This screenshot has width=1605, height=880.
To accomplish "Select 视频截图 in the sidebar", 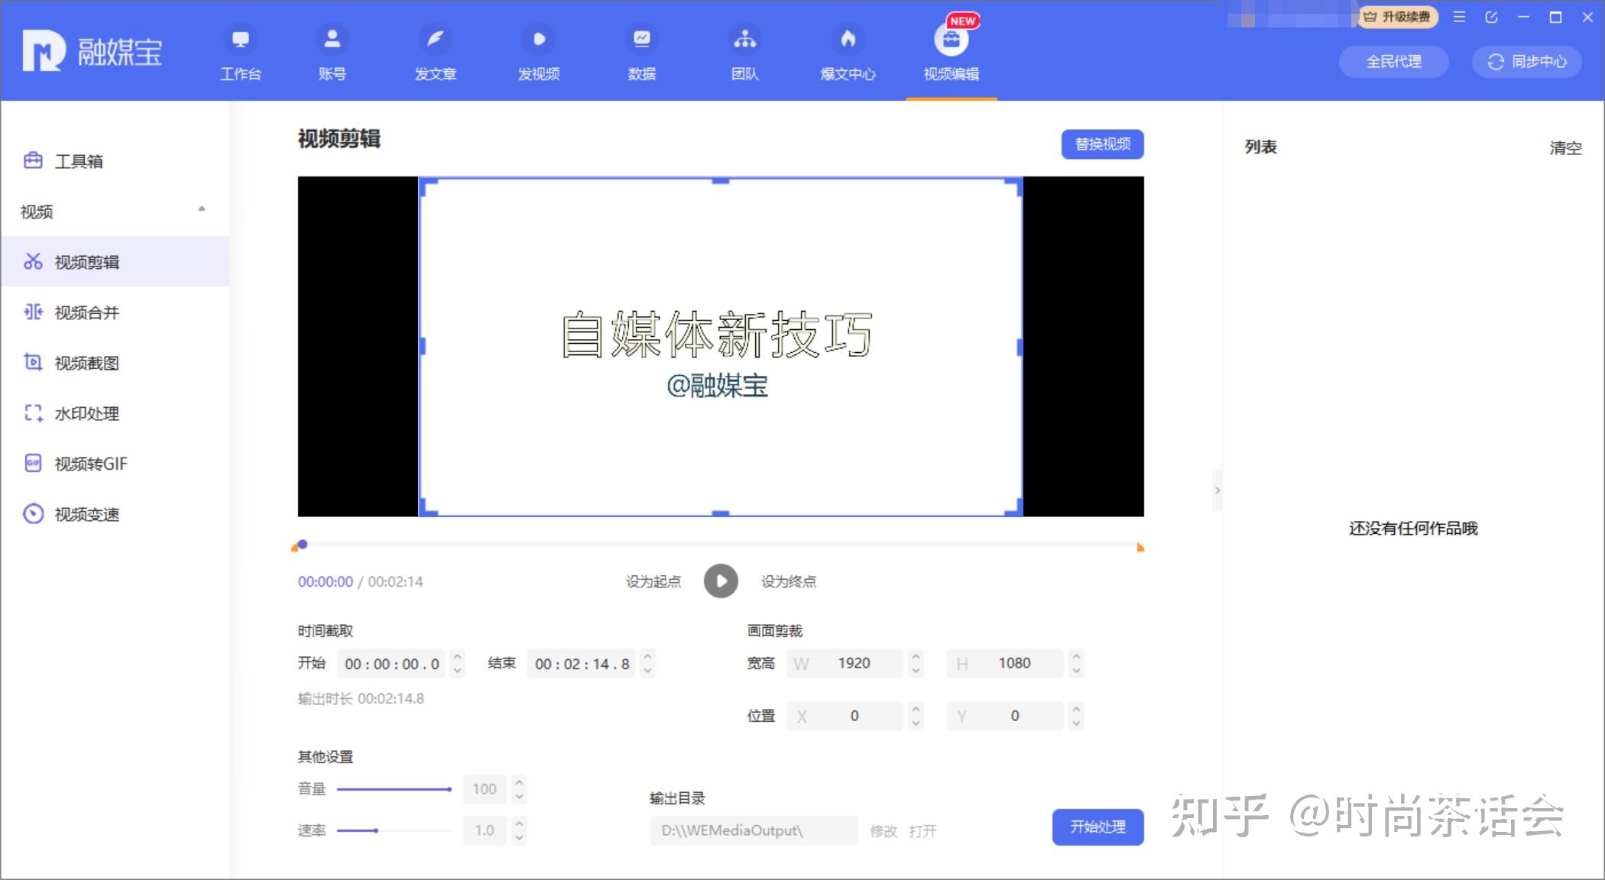I will pos(115,363).
